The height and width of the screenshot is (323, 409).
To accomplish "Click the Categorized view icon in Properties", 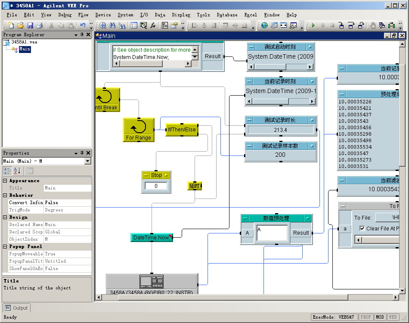I will [7, 171].
